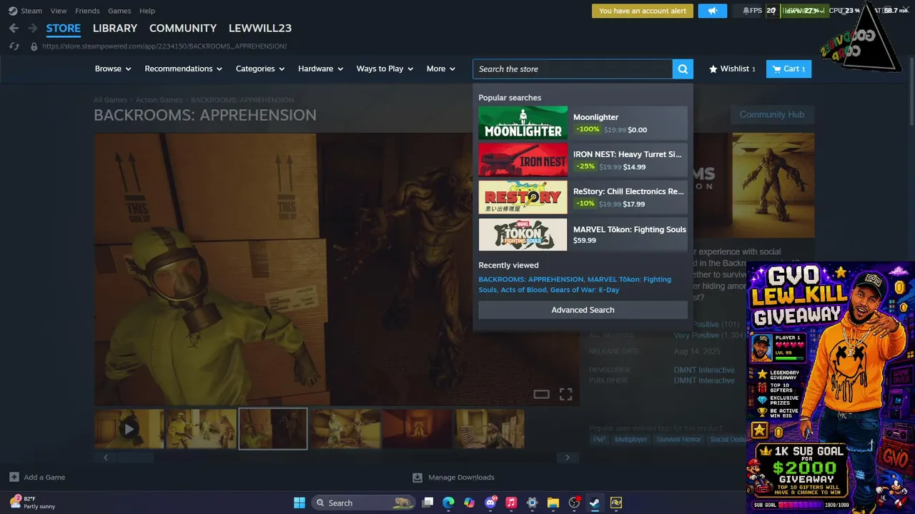Click the Advanced Search button
This screenshot has width=915, height=514.
583,310
